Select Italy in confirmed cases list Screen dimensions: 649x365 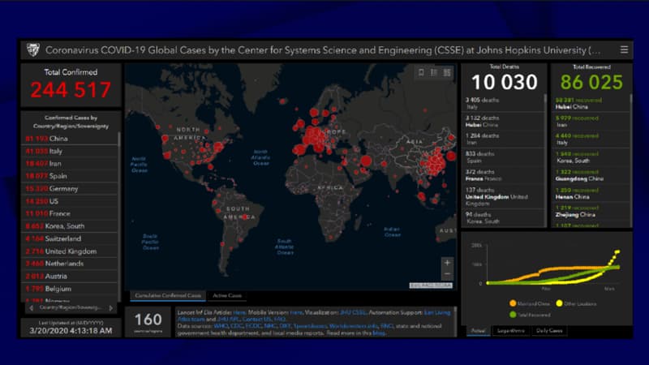[70, 151]
